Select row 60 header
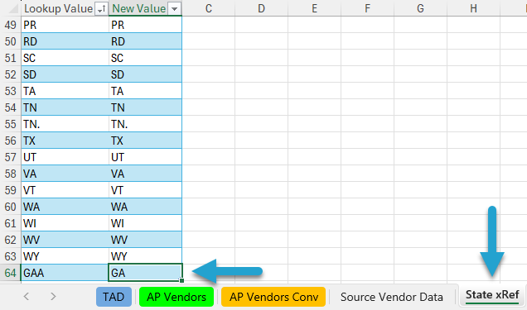The width and height of the screenshot is (527, 310). click(x=11, y=207)
